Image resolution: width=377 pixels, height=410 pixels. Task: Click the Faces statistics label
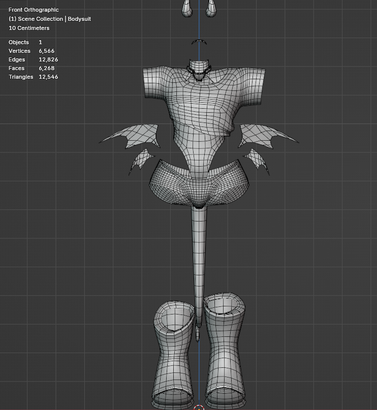(16, 68)
